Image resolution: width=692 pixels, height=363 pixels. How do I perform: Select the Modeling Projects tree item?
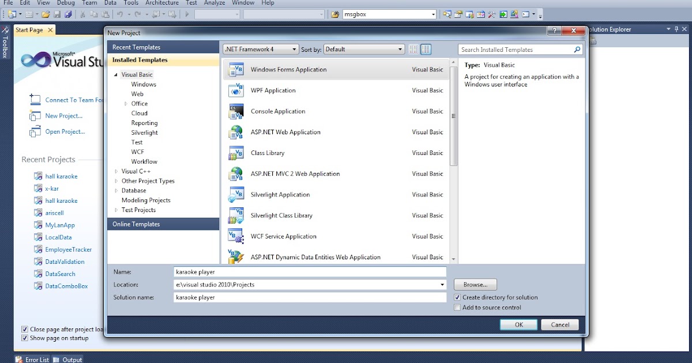tap(146, 201)
